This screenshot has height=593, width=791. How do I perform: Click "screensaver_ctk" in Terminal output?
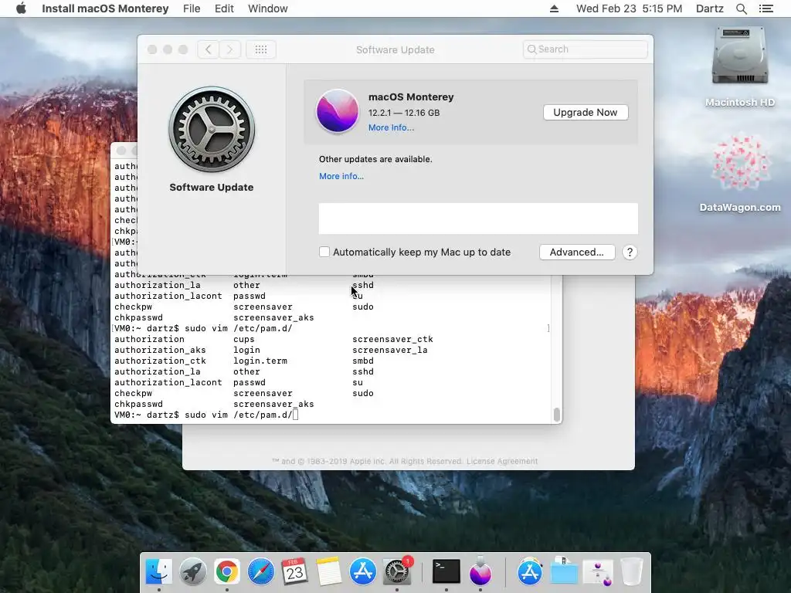coord(392,340)
